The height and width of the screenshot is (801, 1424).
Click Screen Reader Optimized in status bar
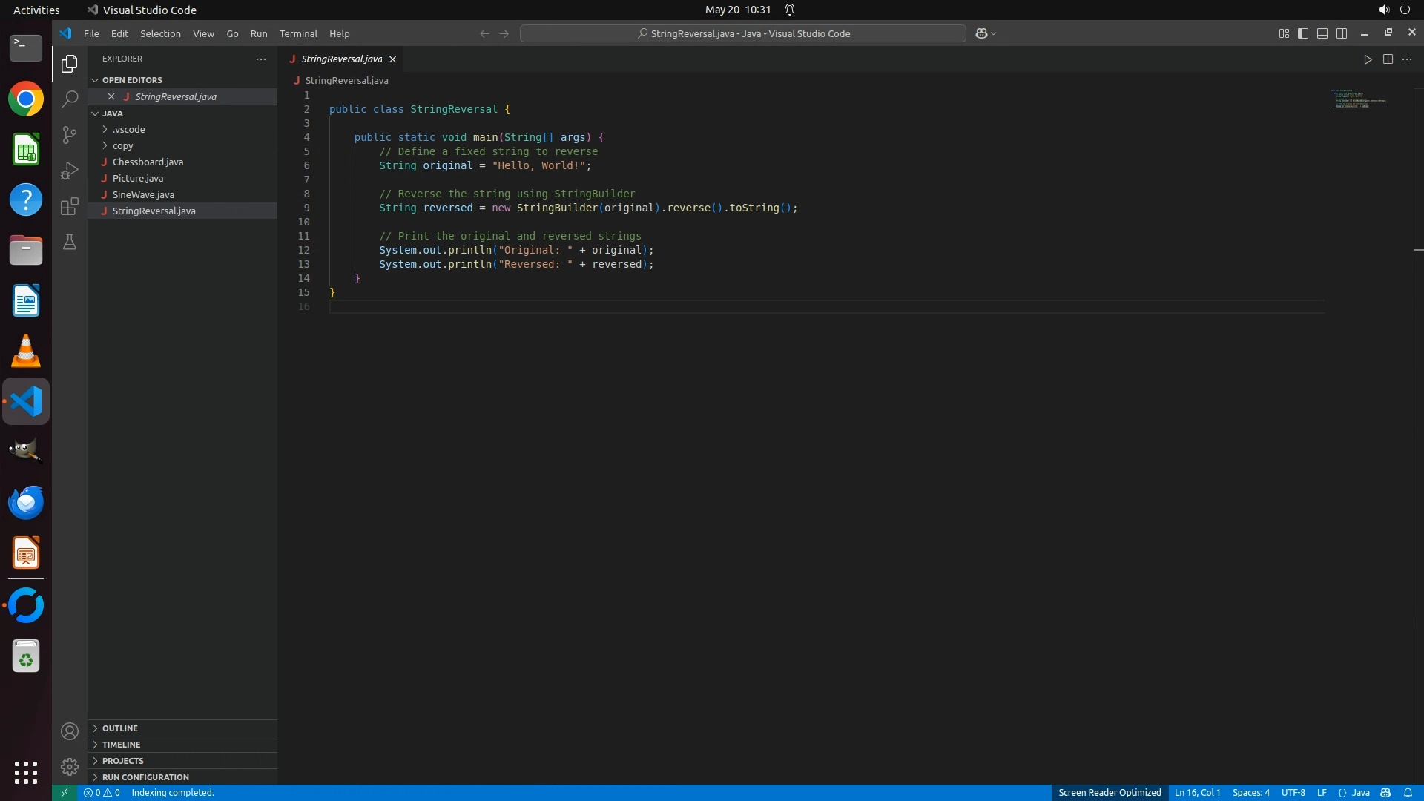[1110, 793]
